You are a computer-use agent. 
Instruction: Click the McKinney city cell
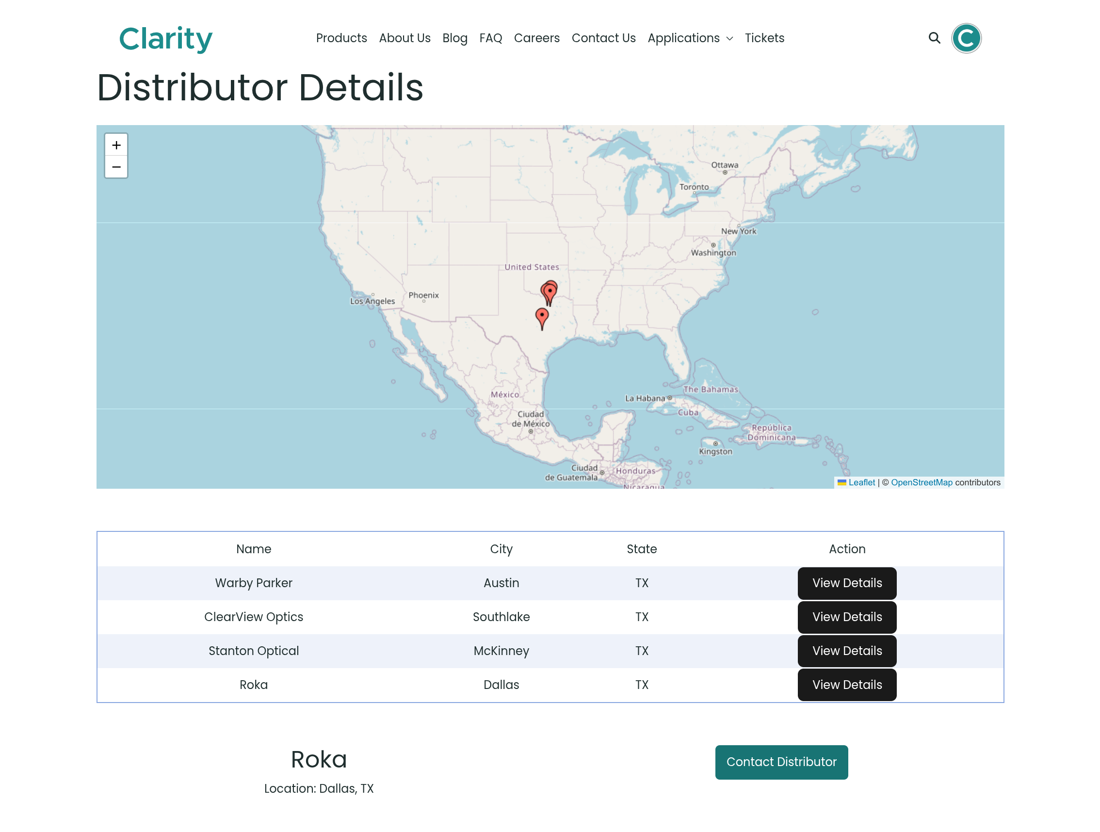point(501,650)
